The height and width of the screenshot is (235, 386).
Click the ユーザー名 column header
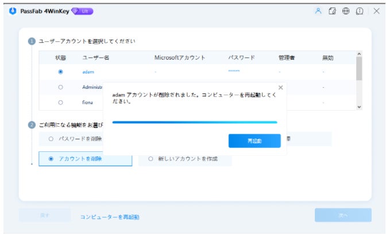(95, 58)
